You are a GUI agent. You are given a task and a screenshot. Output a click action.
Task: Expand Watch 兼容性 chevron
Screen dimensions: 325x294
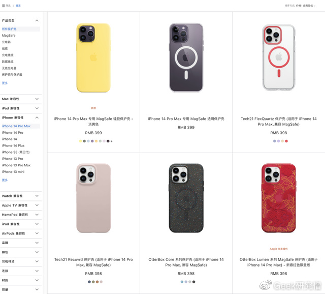[37, 196]
